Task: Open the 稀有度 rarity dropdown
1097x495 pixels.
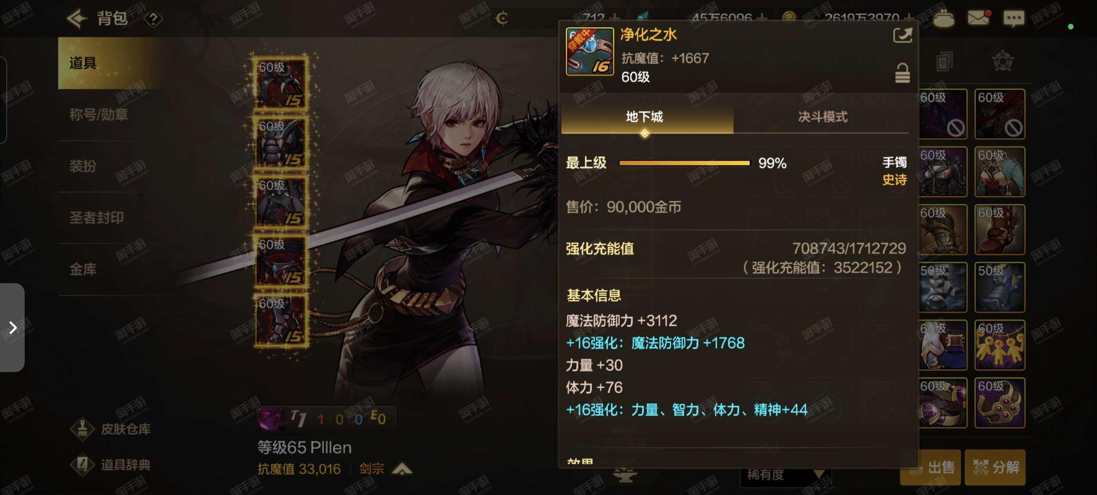Action: (785, 475)
